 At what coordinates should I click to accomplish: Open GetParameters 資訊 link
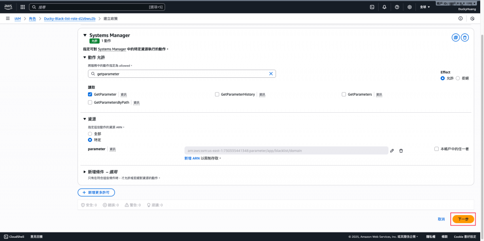tap(380, 95)
